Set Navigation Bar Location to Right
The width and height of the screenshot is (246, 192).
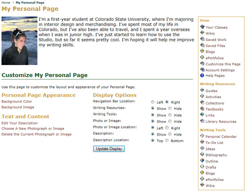(167, 102)
